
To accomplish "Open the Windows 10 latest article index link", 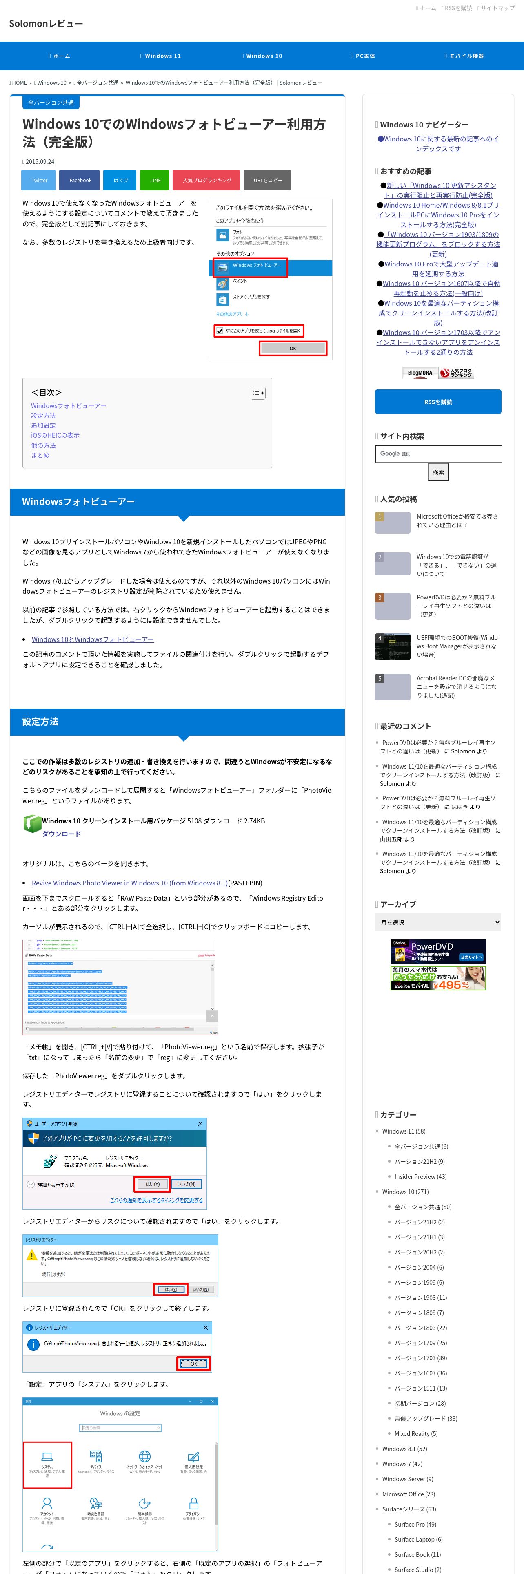I will pyautogui.click(x=438, y=143).
